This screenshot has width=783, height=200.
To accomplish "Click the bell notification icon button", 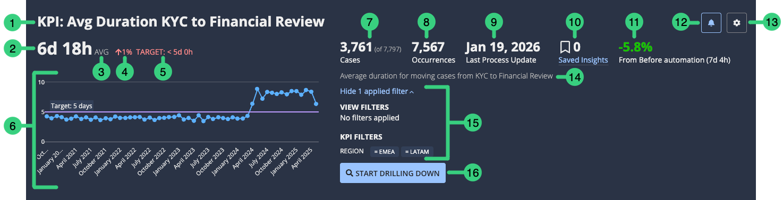I will tap(711, 23).
